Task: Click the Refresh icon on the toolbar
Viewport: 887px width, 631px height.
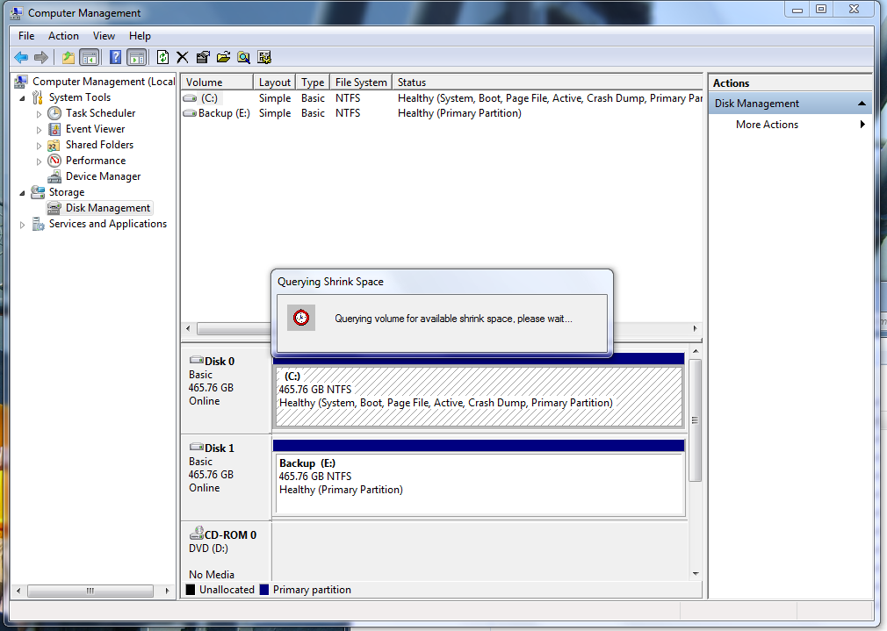Action: click(x=162, y=57)
